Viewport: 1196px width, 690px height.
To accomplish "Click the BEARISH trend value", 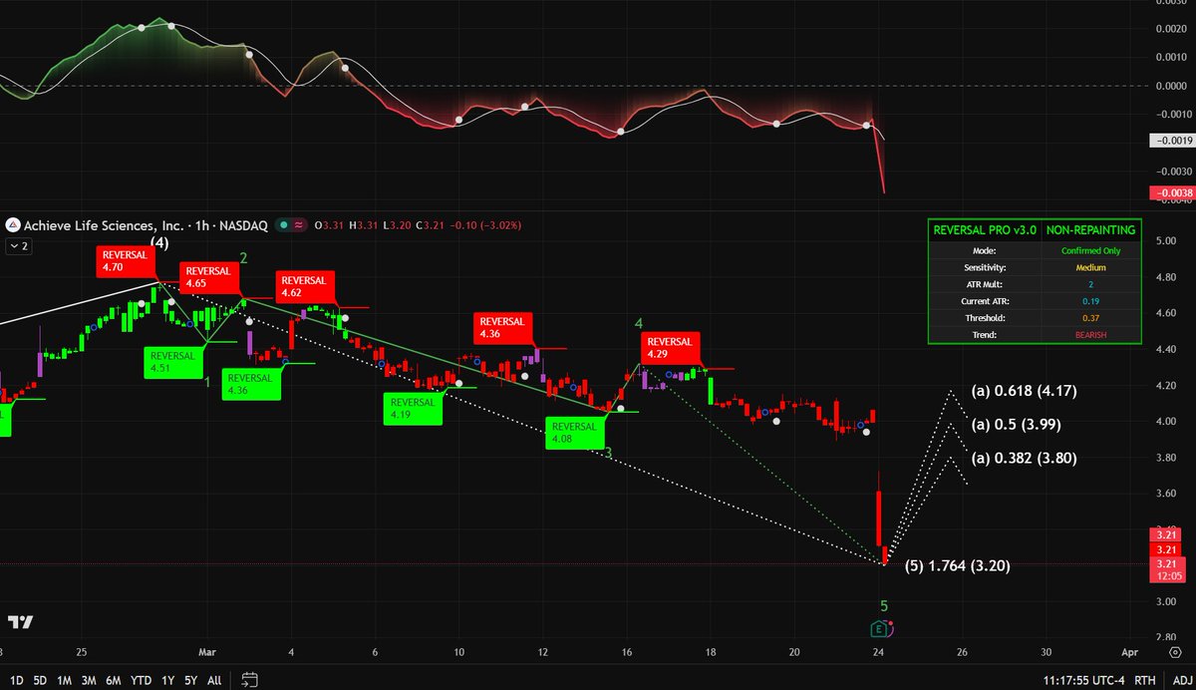I will coord(1090,335).
